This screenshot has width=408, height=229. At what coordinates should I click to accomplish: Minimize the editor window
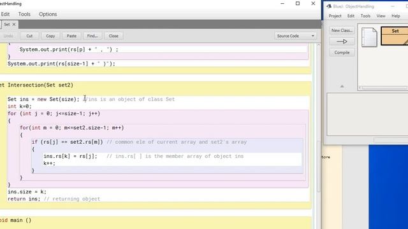click(282, 4)
